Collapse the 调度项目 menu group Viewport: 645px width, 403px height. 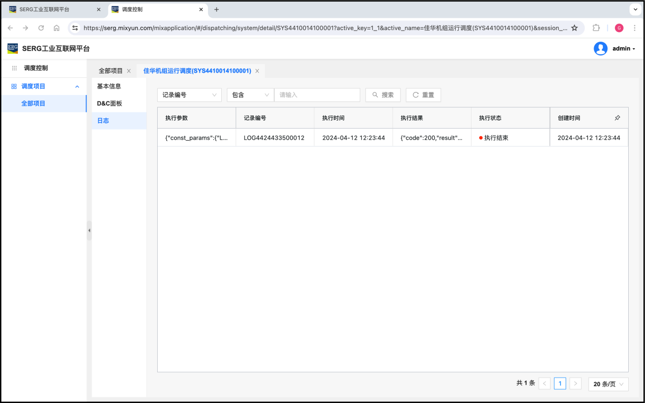pyautogui.click(x=77, y=86)
